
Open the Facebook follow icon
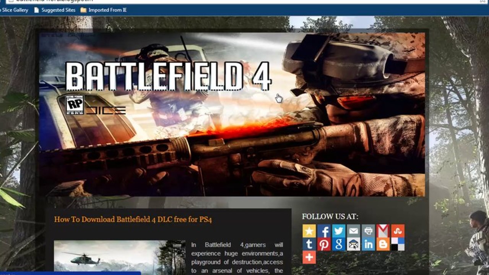[x=324, y=231]
